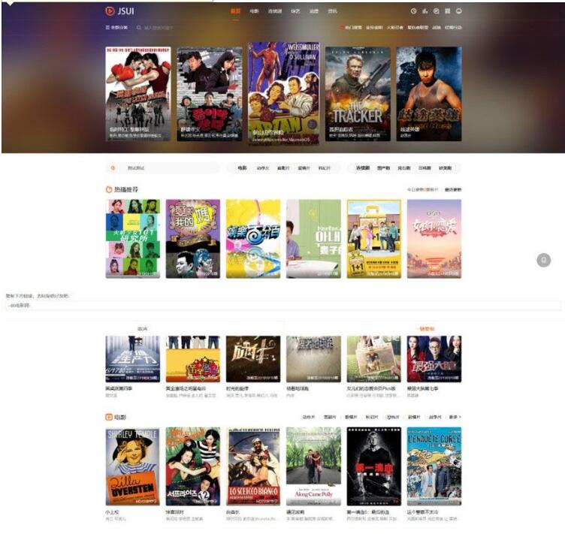Click the 电影 section icon

109,417
